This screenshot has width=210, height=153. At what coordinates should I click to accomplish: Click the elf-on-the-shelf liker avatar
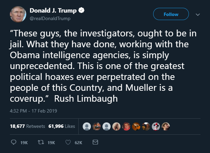(x=155, y=126)
